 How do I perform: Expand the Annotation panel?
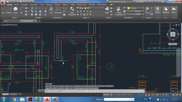click(58, 18)
